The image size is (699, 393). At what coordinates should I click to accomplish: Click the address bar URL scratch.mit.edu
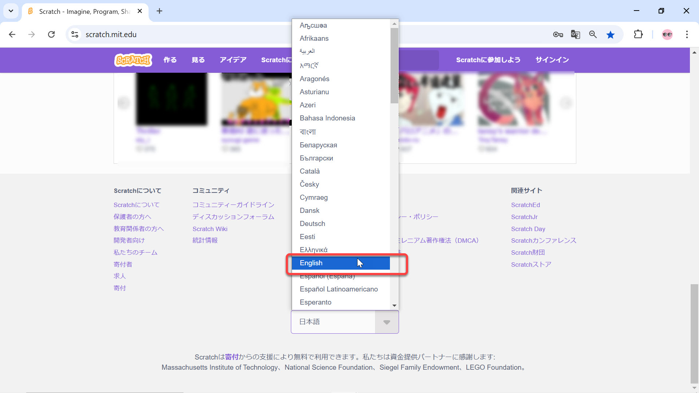pos(111,35)
